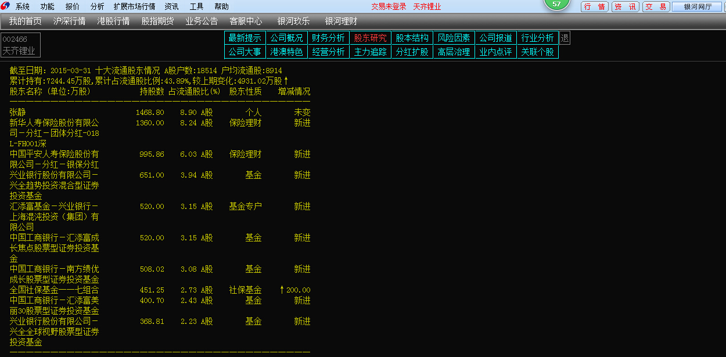Open 股指期货 in the navigation bar
The width and height of the screenshot is (726, 357).
(158, 21)
